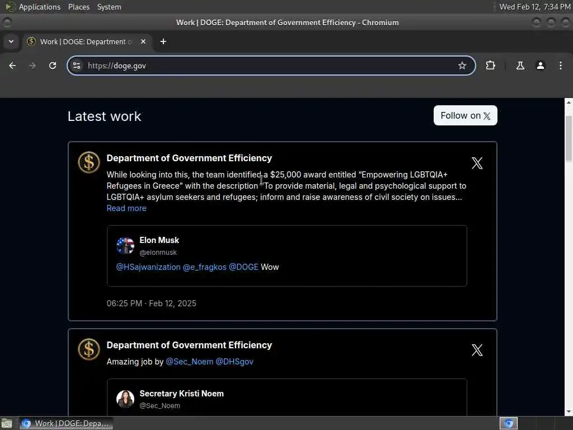This screenshot has width=573, height=430.
Task: Click show desktop icon in bottom panel
Action: point(7,423)
